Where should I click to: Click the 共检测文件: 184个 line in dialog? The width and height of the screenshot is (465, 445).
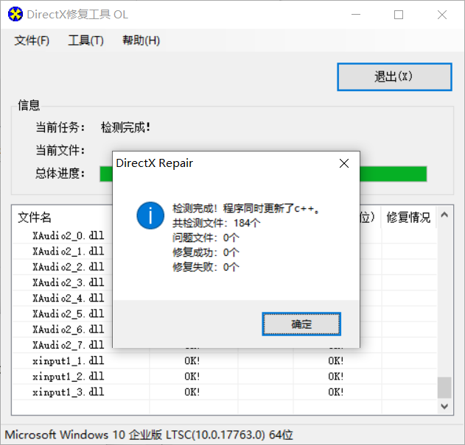(216, 223)
